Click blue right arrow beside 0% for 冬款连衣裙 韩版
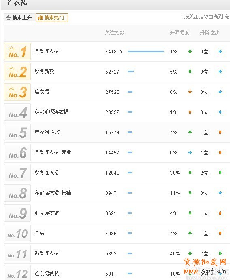This screenshot has height=280, width=230. click(x=190, y=152)
